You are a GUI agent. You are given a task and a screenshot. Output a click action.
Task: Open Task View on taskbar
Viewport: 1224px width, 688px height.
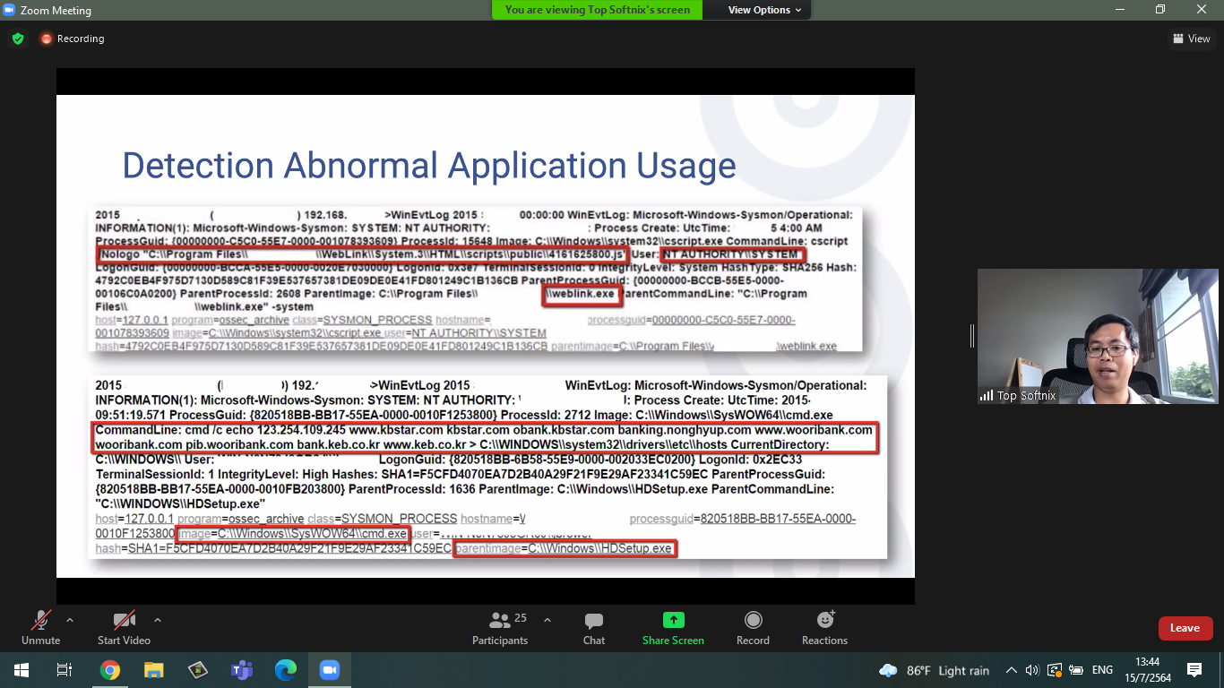pyautogui.click(x=65, y=670)
